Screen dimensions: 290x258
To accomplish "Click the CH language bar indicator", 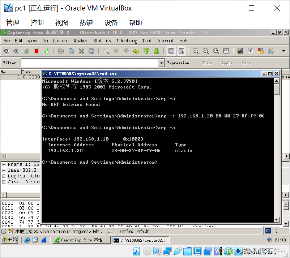I will (268, 231).
